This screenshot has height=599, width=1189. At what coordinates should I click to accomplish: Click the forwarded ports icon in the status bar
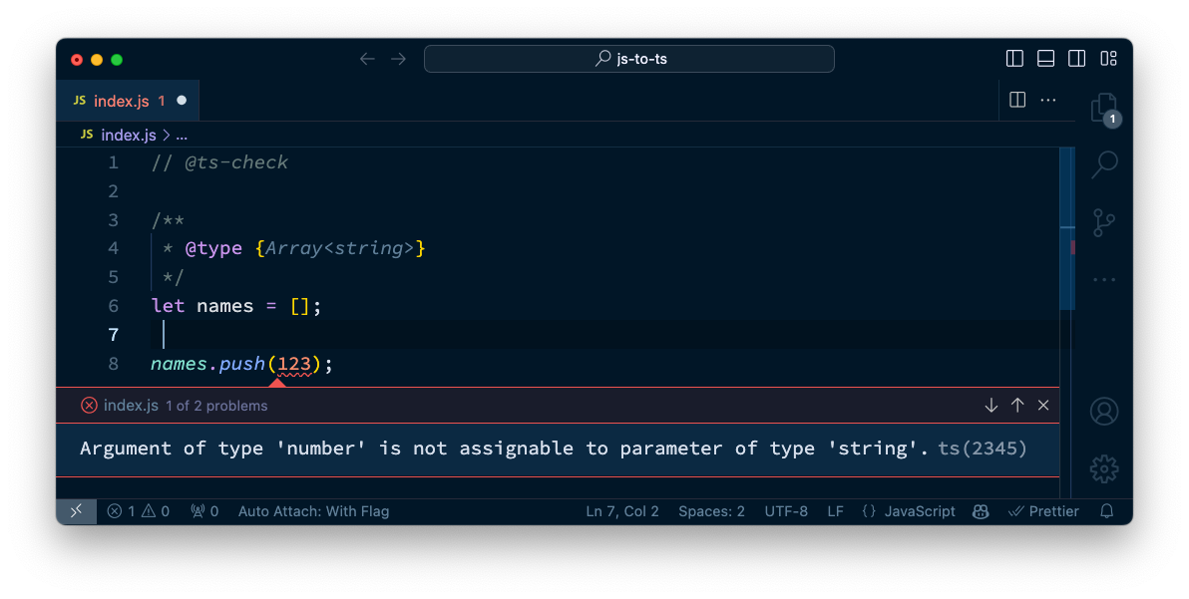(x=198, y=511)
